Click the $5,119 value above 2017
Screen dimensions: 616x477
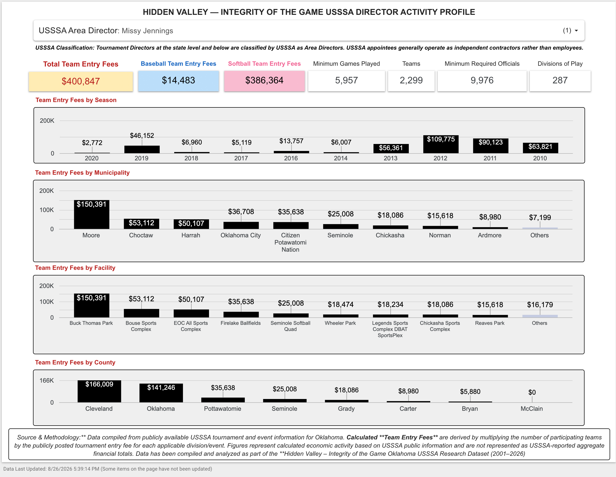pos(241,142)
